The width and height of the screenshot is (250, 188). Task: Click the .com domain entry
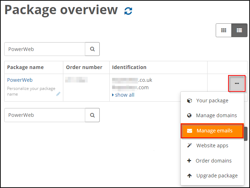point(130,87)
